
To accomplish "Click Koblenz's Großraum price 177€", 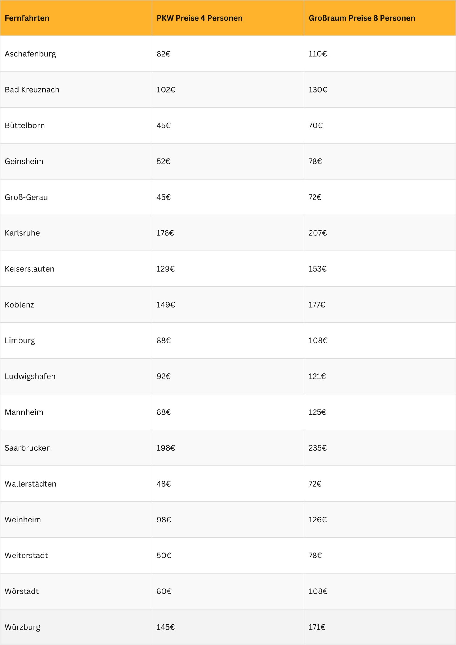I will coord(317,305).
